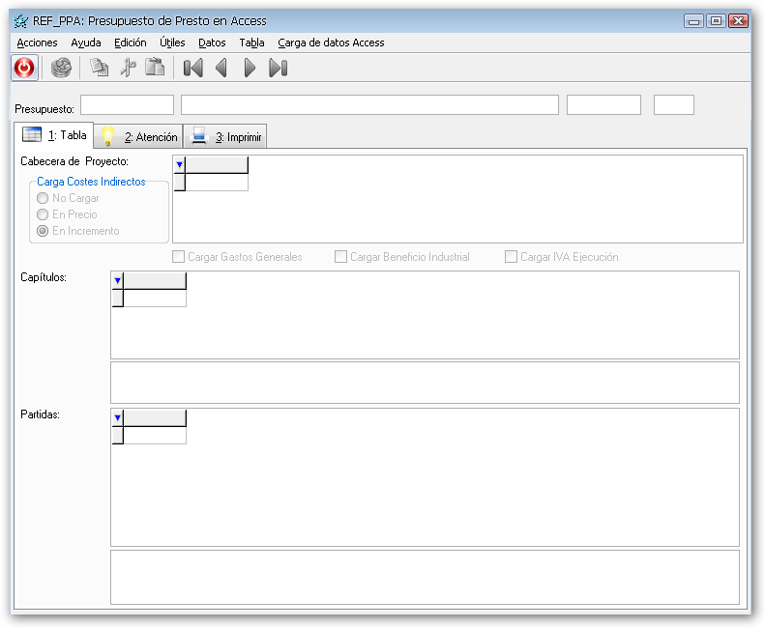This screenshot has height=628, width=765.
Task: Select the No Cargar radio button
Action: tap(43, 198)
